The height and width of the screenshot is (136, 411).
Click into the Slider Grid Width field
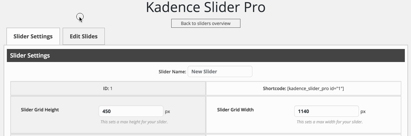(326, 111)
